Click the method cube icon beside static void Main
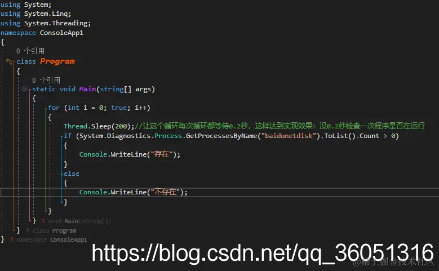The height and width of the screenshot is (271, 439). (25, 89)
